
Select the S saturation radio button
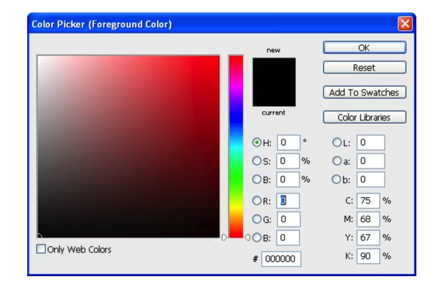click(x=257, y=161)
